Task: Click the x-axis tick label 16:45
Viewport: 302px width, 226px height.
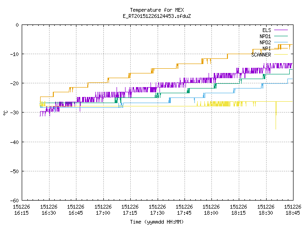Action: (x=75, y=213)
